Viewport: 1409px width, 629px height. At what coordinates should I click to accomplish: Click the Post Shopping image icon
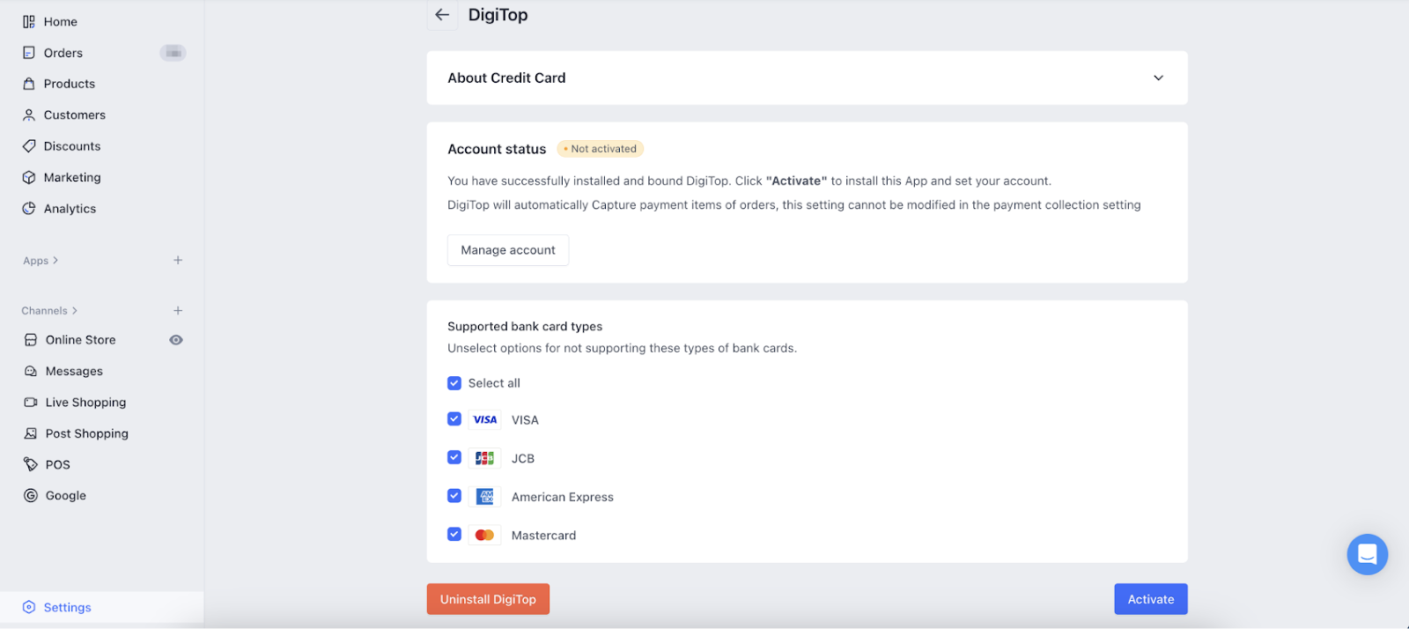coord(31,433)
